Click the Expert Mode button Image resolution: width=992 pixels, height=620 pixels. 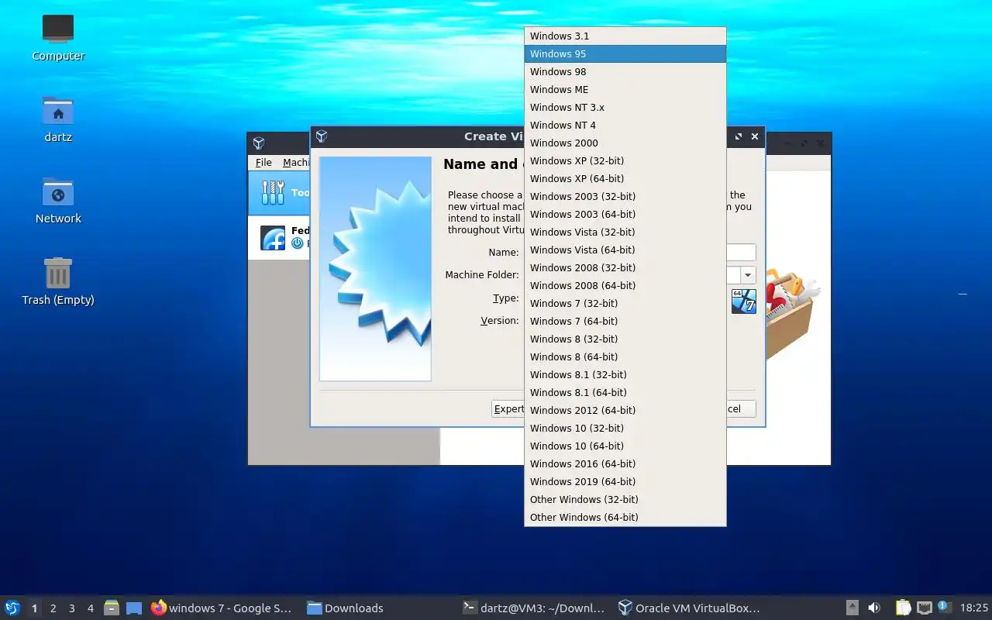(x=508, y=409)
